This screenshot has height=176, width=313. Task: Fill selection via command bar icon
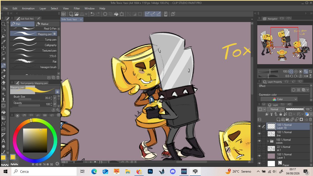pyautogui.click(x=116, y=14)
